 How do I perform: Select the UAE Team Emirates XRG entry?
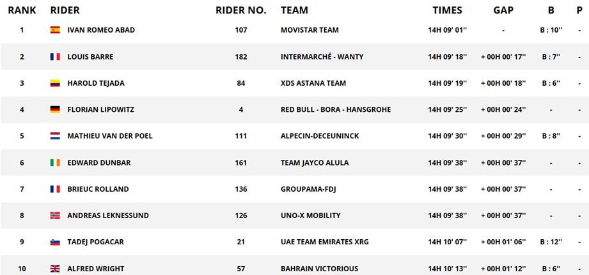click(x=324, y=242)
